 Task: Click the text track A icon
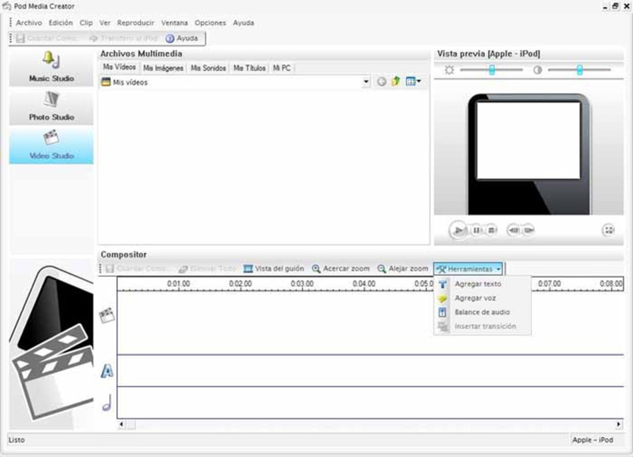tap(107, 371)
